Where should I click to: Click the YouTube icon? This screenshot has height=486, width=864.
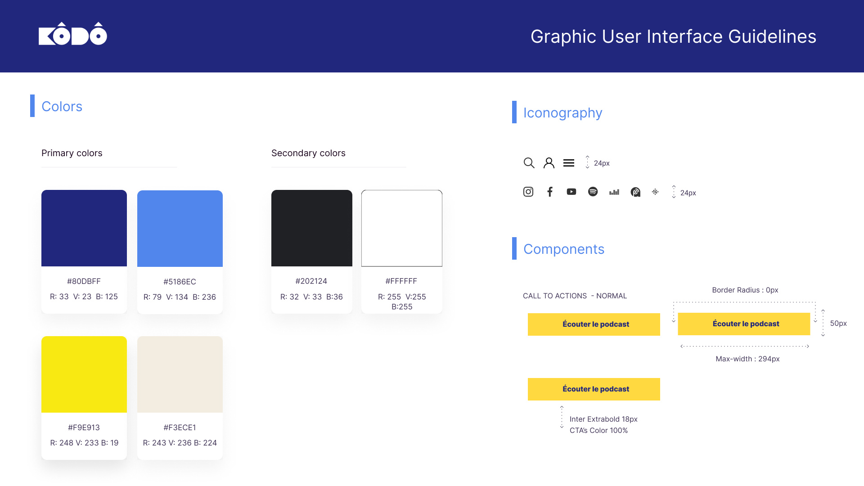pos(571,192)
